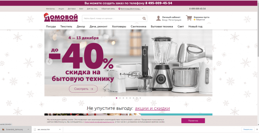This screenshot has height=133, width=259.
Task: Open the shopping cart icon
Action: [x=189, y=18]
